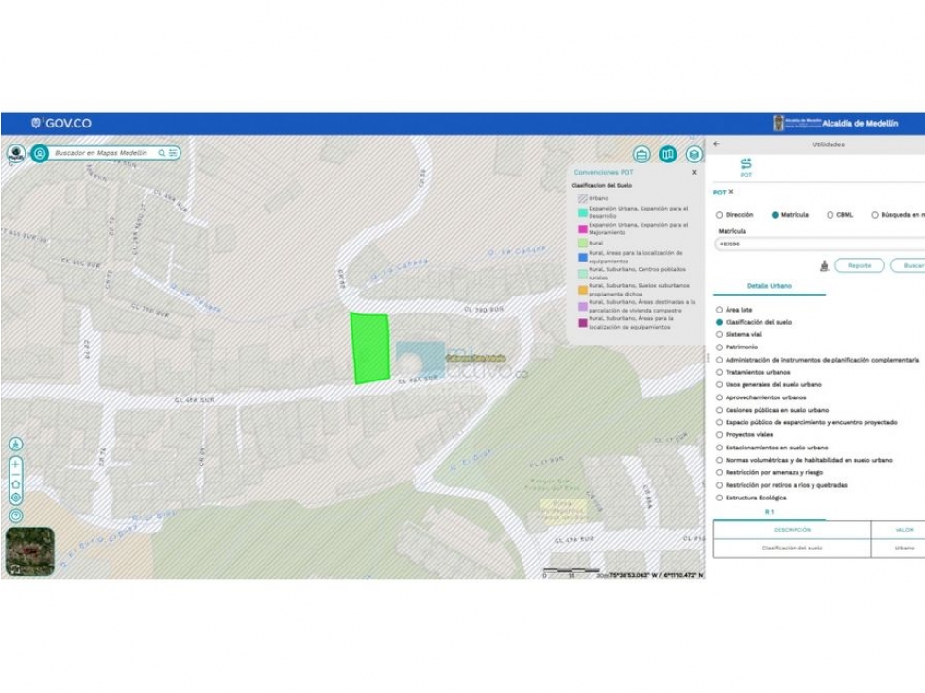This screenshot has width=925, height=693.
Task: Click the clear broom icon
Action: pos(824,265)
